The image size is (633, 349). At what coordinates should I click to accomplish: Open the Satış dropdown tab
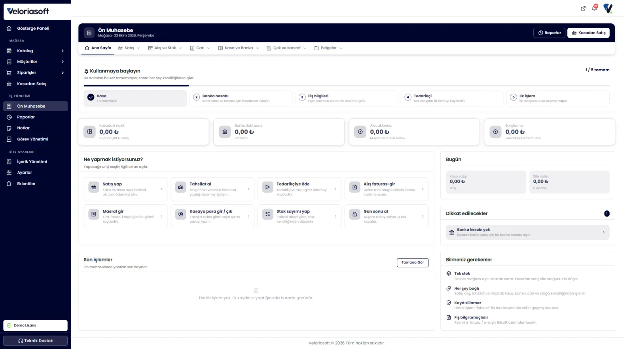click(x=129, y=48)
